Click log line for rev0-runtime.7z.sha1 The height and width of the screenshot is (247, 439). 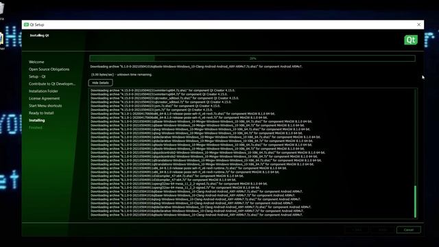[x=189, y=168]
